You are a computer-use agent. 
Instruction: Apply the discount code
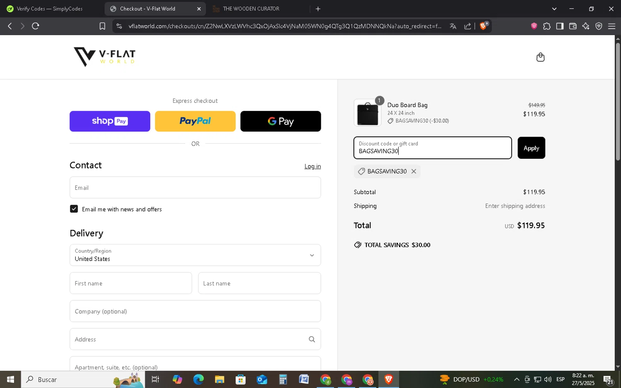(x=531, y=148)
